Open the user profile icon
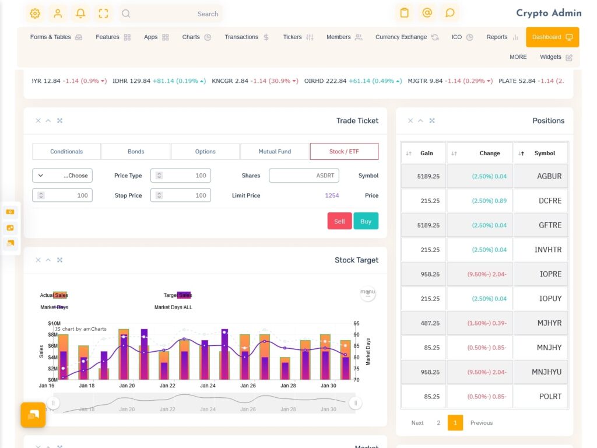Viewport: 597px width, 448px height. pos(58,14)
